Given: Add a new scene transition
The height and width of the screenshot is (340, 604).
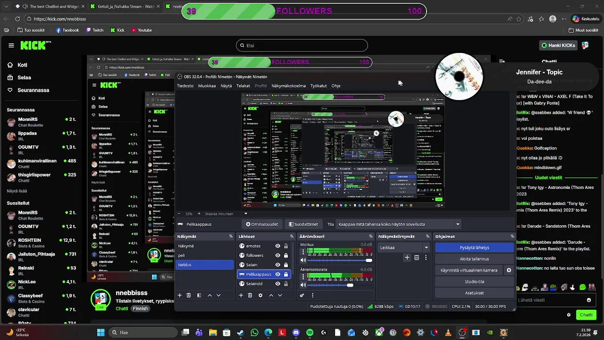Looking at the screenshot, I should pyautogui.click(x=407, y=257).
